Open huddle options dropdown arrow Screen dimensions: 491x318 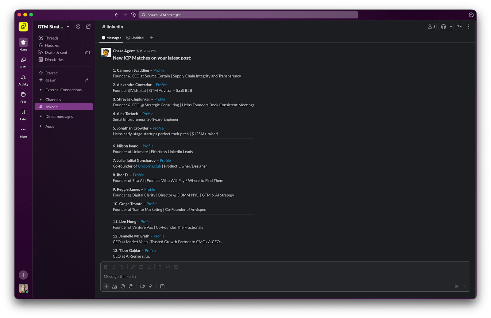(x=451, y=27)
